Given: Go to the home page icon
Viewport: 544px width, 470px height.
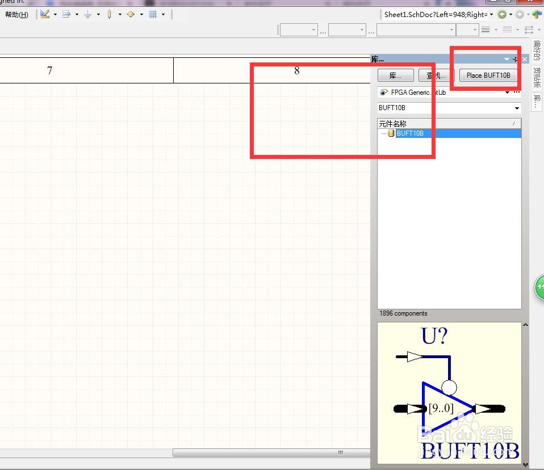Looking at the screenshot, I should 537,14.
